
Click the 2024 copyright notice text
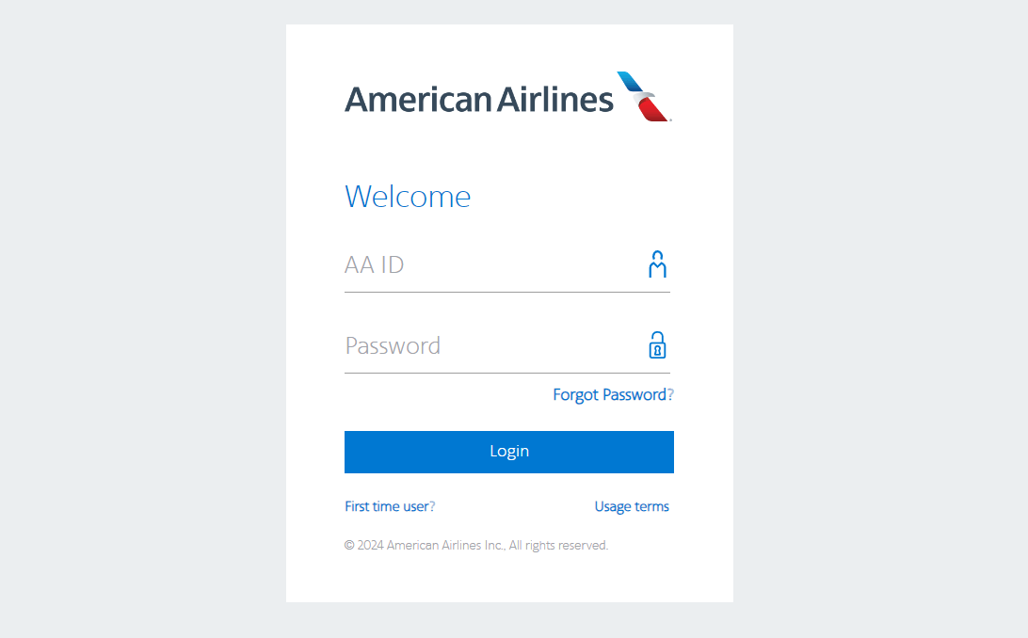click(476, 545)
